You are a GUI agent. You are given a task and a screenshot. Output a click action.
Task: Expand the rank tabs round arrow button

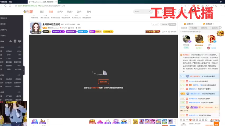tap(220, 27)
